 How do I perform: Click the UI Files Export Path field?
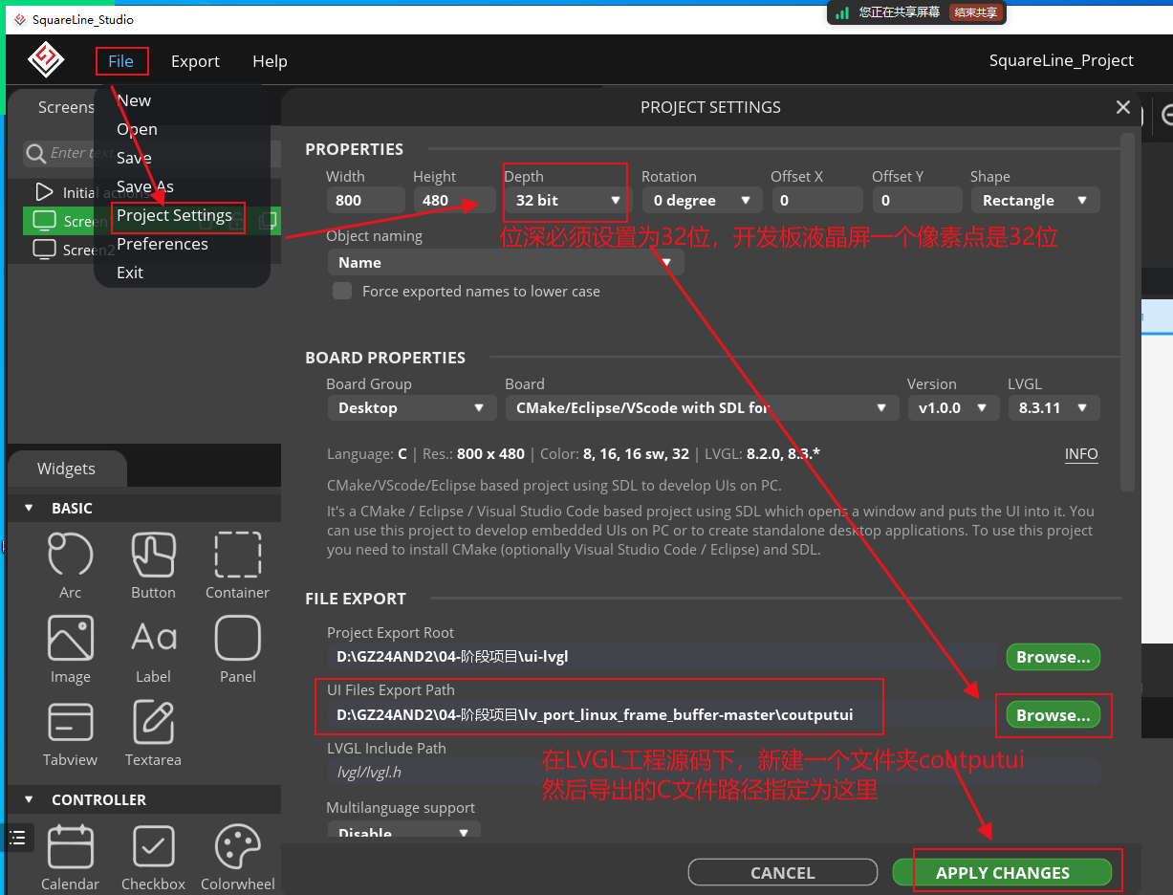(x=662, y=715)
